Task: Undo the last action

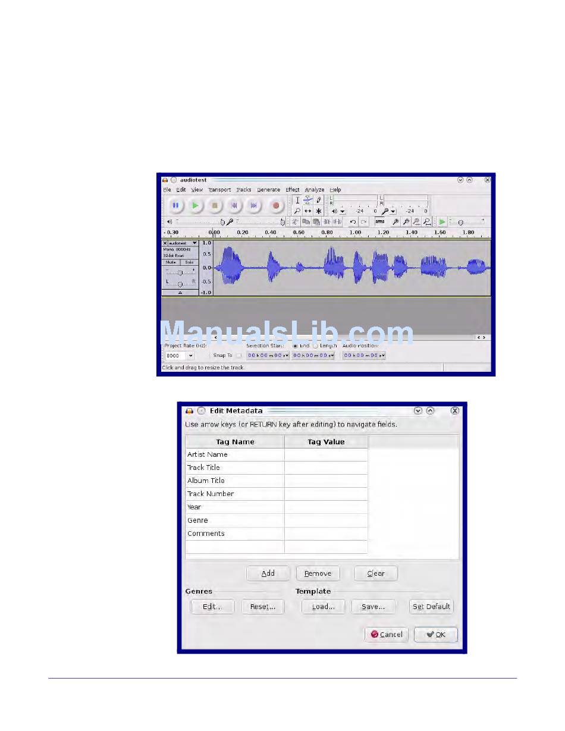Action: [x=353, y=221]
